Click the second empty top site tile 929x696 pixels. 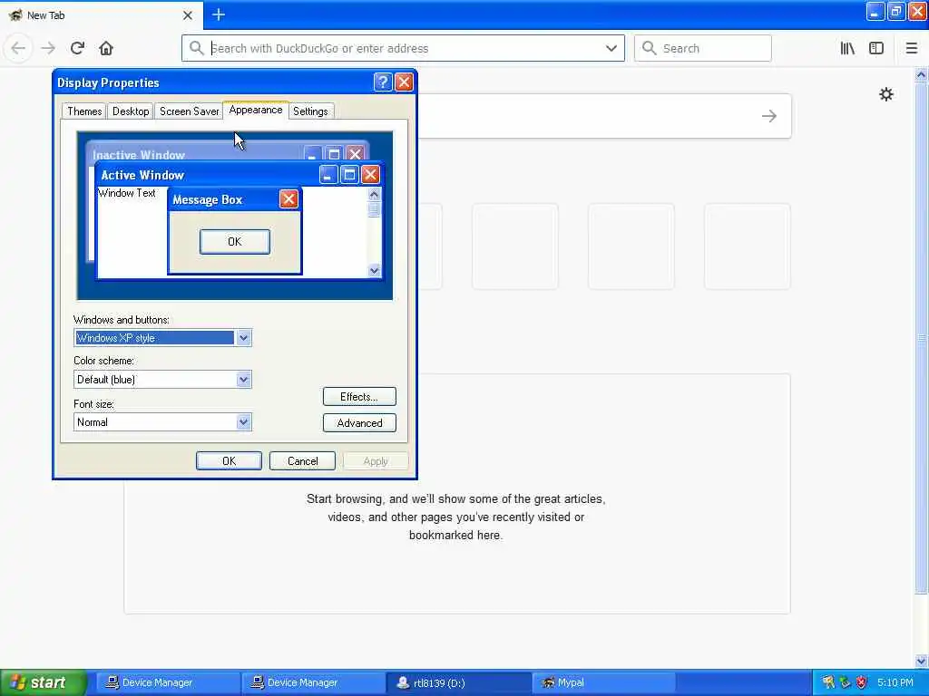click(x=515, y=246)
